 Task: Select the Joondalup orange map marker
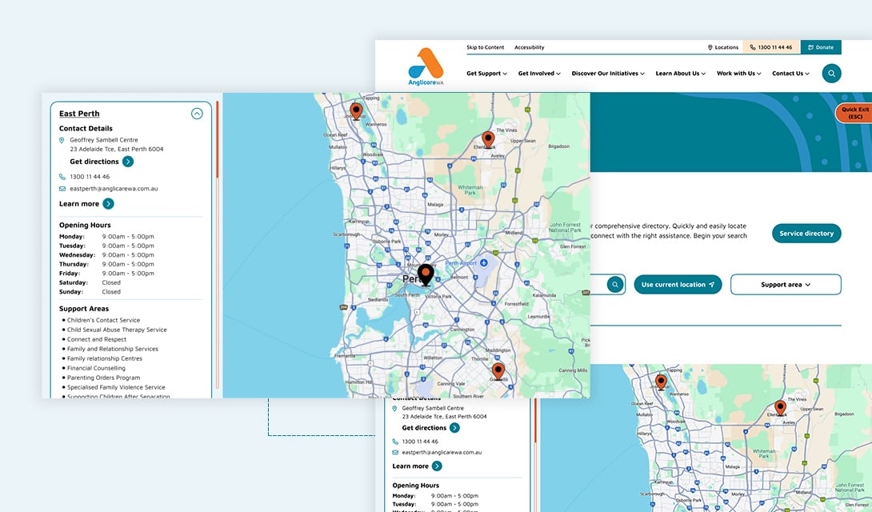point(356,110)
